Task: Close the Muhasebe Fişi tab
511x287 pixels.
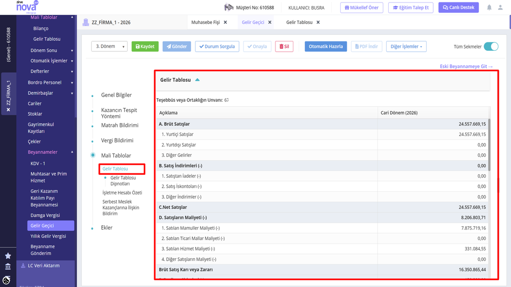Action: pyautogui.click(x=225, y=22)
